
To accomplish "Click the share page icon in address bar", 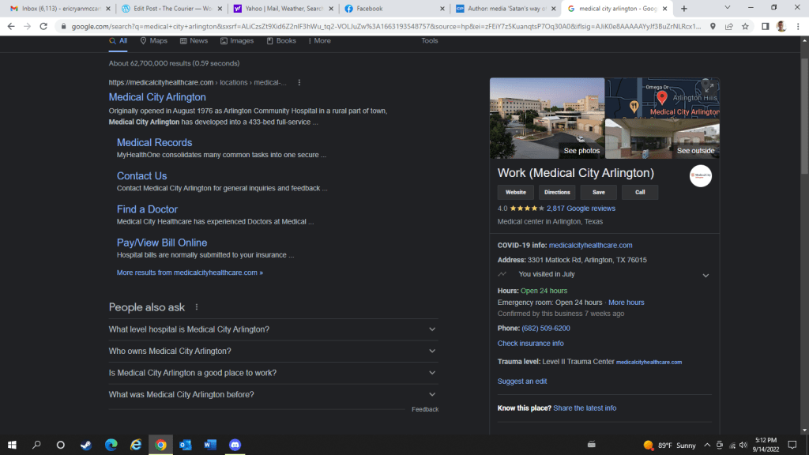I will tap(728, 26).
